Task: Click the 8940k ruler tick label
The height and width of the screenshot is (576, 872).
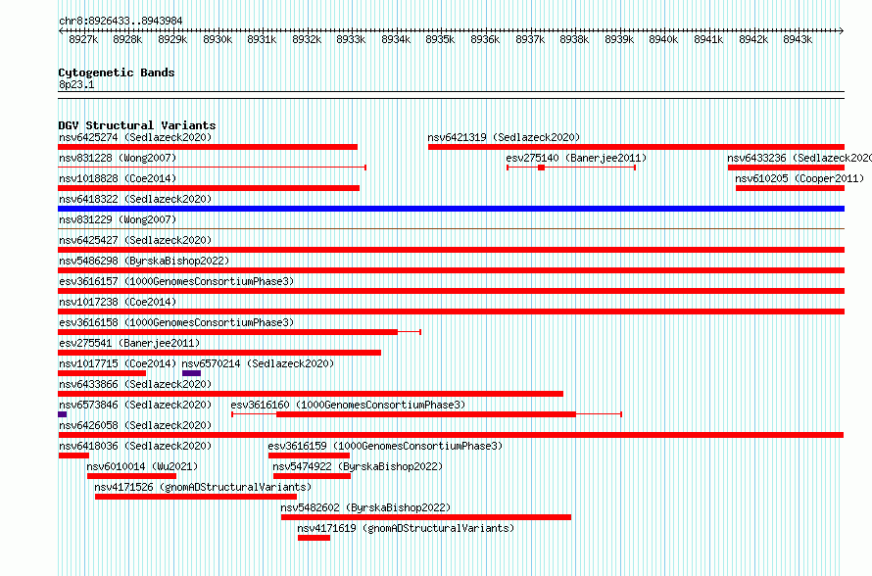Action: pos(663,39)
